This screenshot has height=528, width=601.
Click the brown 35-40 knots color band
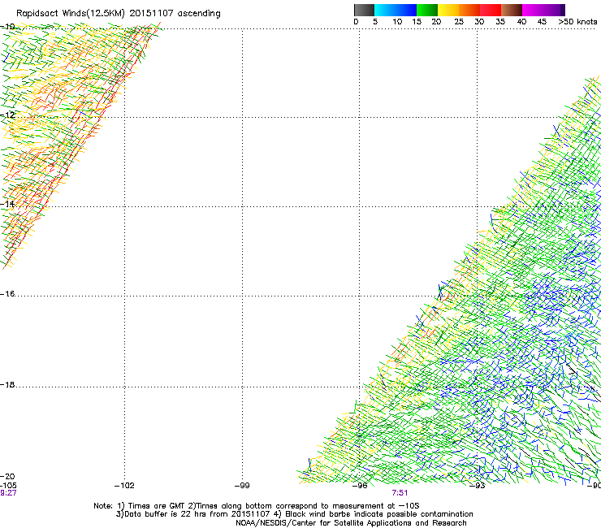click(x=512, y=10)
